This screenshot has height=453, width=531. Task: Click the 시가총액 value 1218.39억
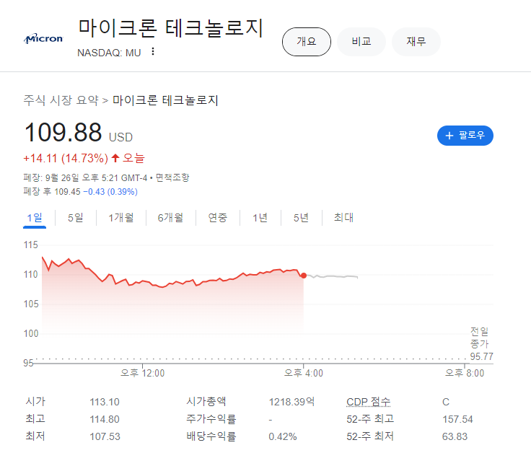click(291, 402)
